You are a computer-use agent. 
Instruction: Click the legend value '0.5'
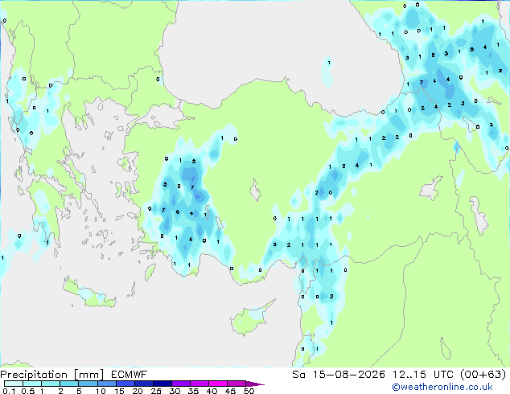(x=28, y=391)
